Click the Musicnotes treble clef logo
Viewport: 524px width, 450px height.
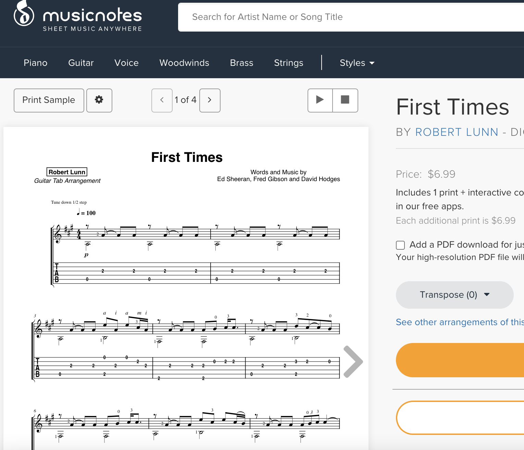click(23, 16)
